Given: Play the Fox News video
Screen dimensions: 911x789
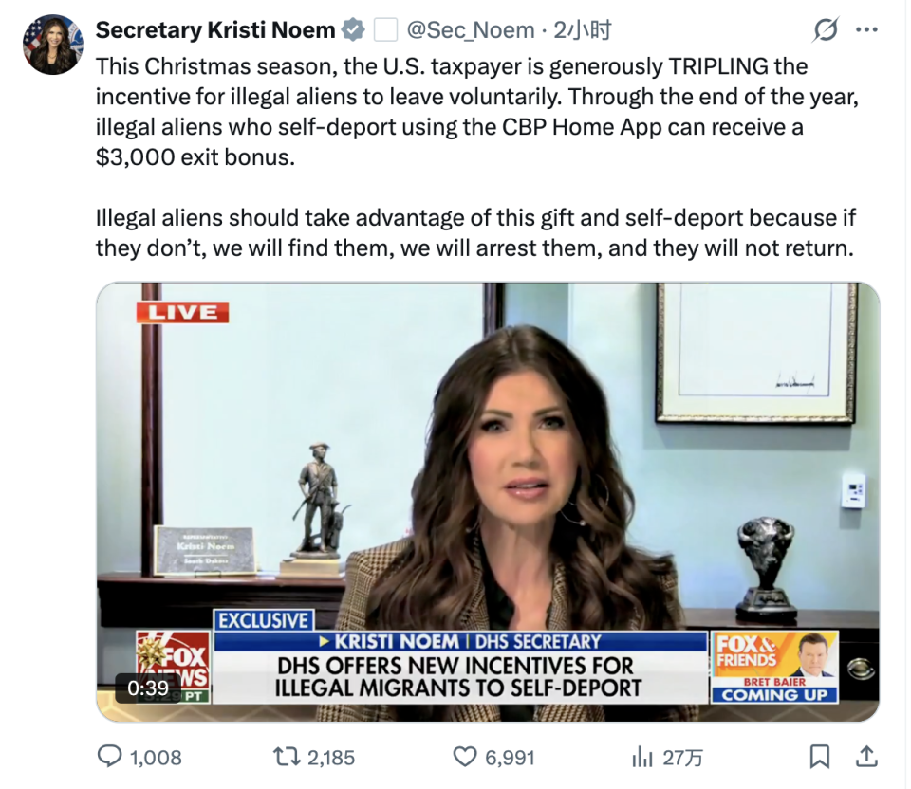Looking at the screenshot, I should pyautogui.click(x=488, y=502).
